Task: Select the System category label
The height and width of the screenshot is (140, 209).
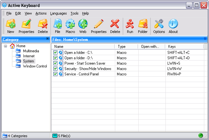Action: pos(28,61)
